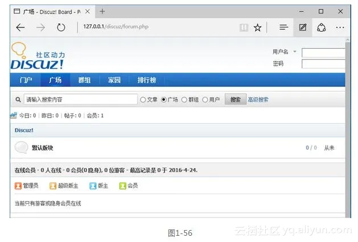The height and width of the screenshot is (242, 358).
Task: Click the 默认版块 forum bubble icon
Action: [21, 147]
